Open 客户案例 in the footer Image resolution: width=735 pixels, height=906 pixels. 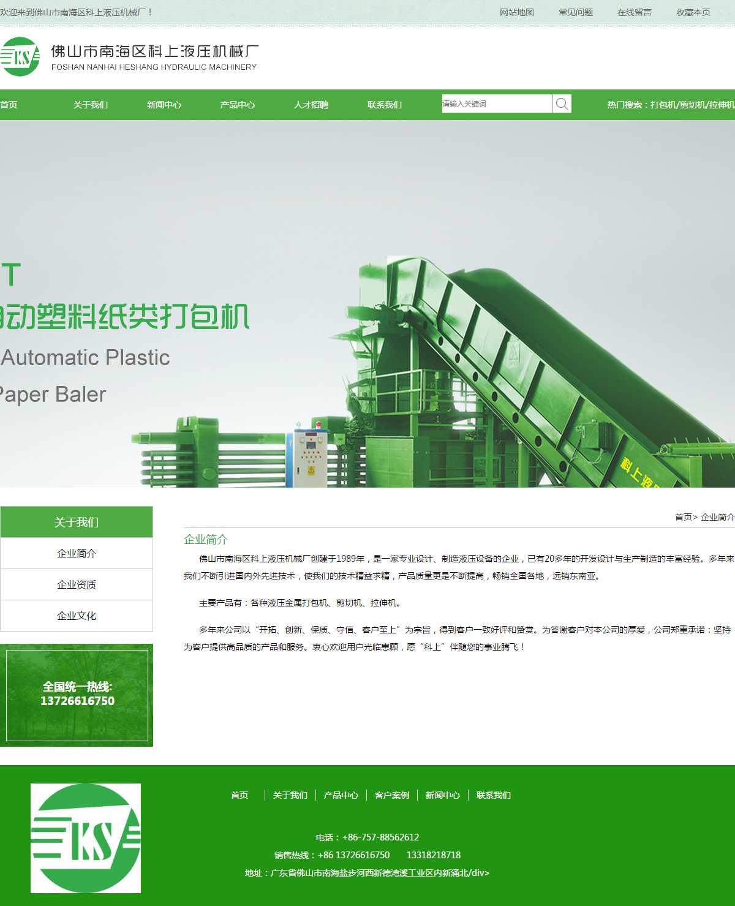click(x=392, y=795)
